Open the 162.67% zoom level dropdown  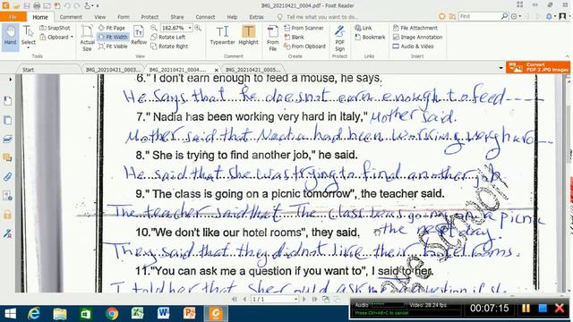190,28
